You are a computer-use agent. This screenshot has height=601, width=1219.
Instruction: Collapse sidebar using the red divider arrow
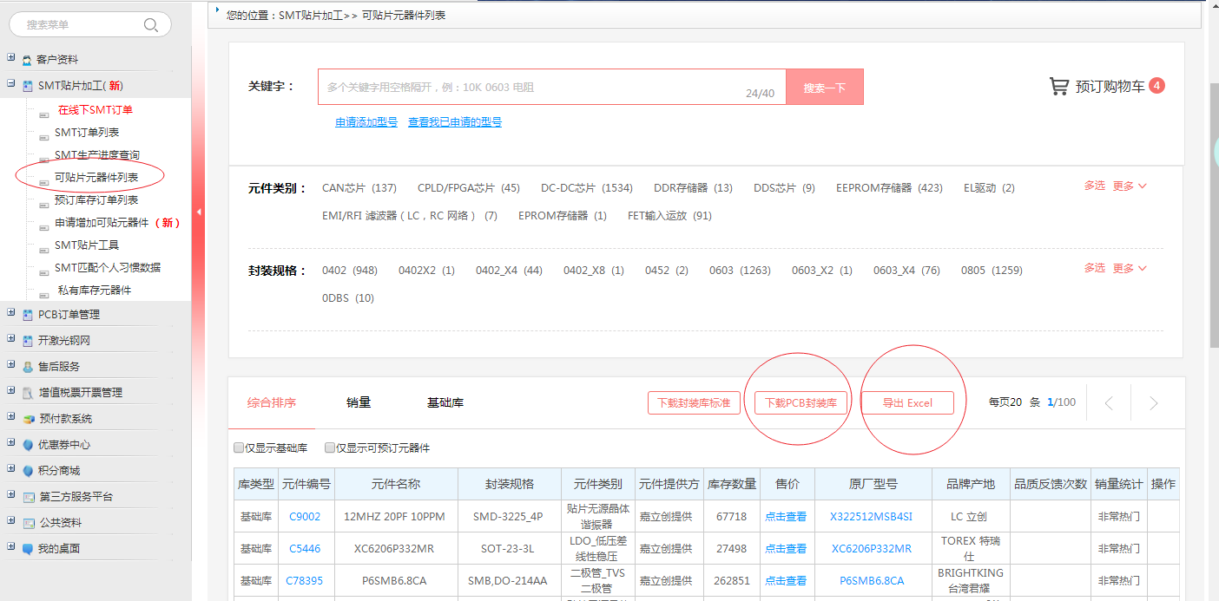click(199, 212)
